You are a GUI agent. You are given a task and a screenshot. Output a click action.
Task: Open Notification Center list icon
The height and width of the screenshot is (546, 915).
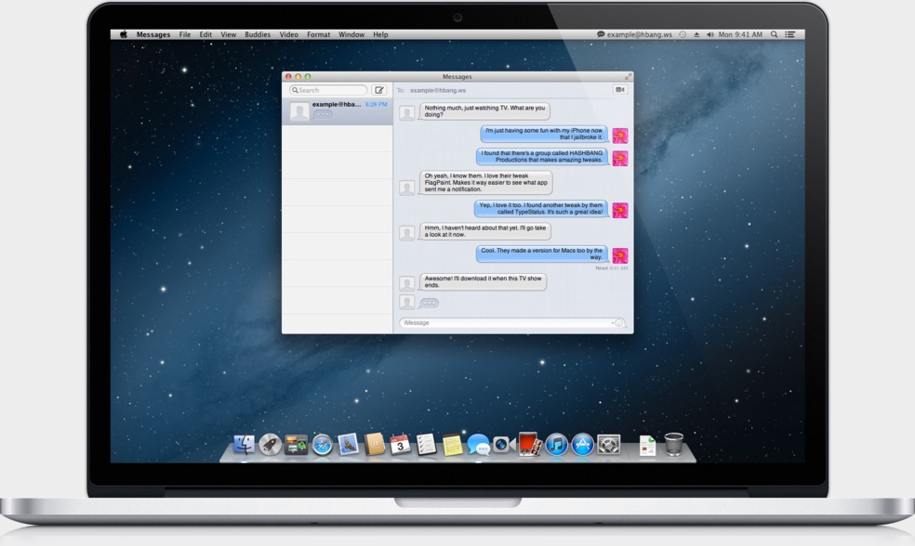[790, 34]
